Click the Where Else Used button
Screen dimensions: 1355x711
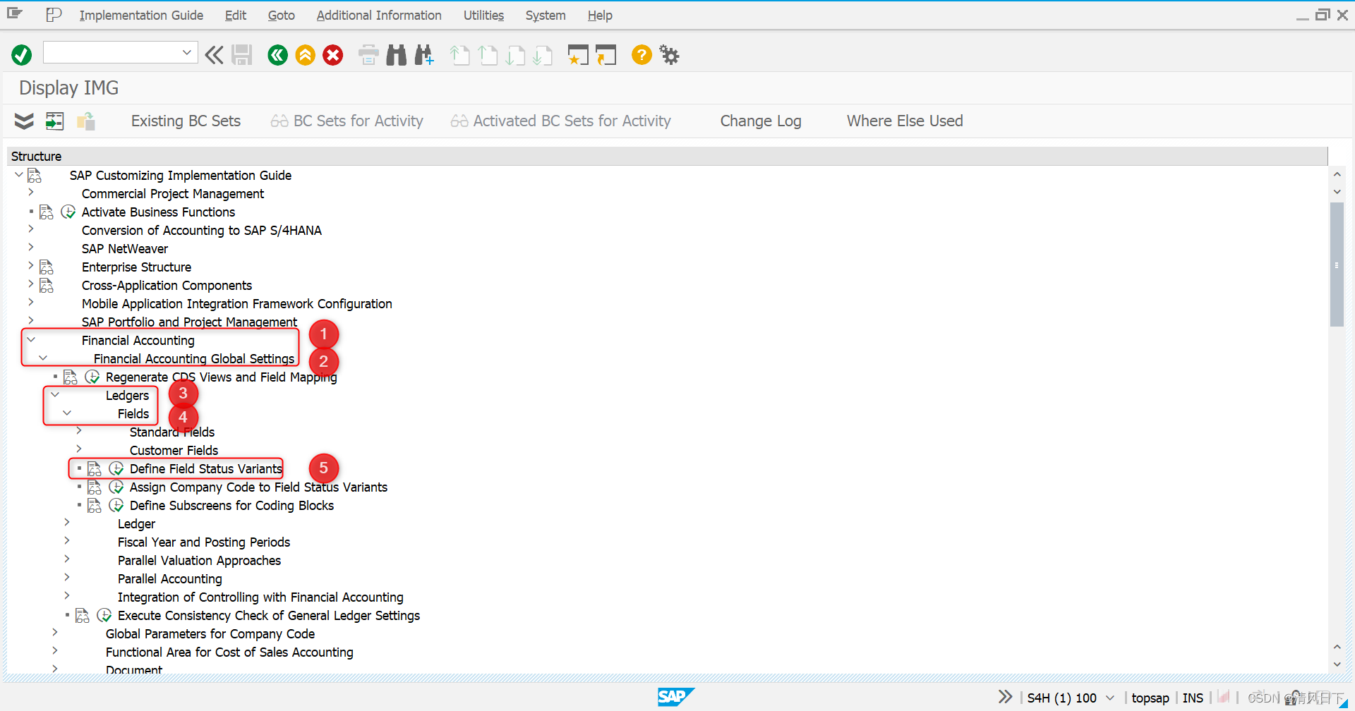click(x=905, y=121)
